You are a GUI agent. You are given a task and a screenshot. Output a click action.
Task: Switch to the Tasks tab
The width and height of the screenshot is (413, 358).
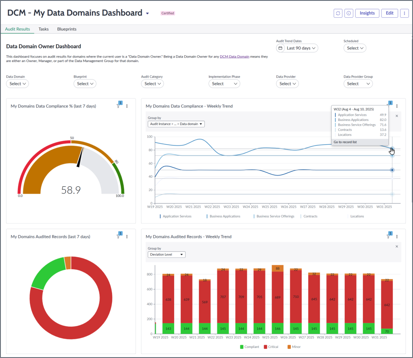coord(44,29)
